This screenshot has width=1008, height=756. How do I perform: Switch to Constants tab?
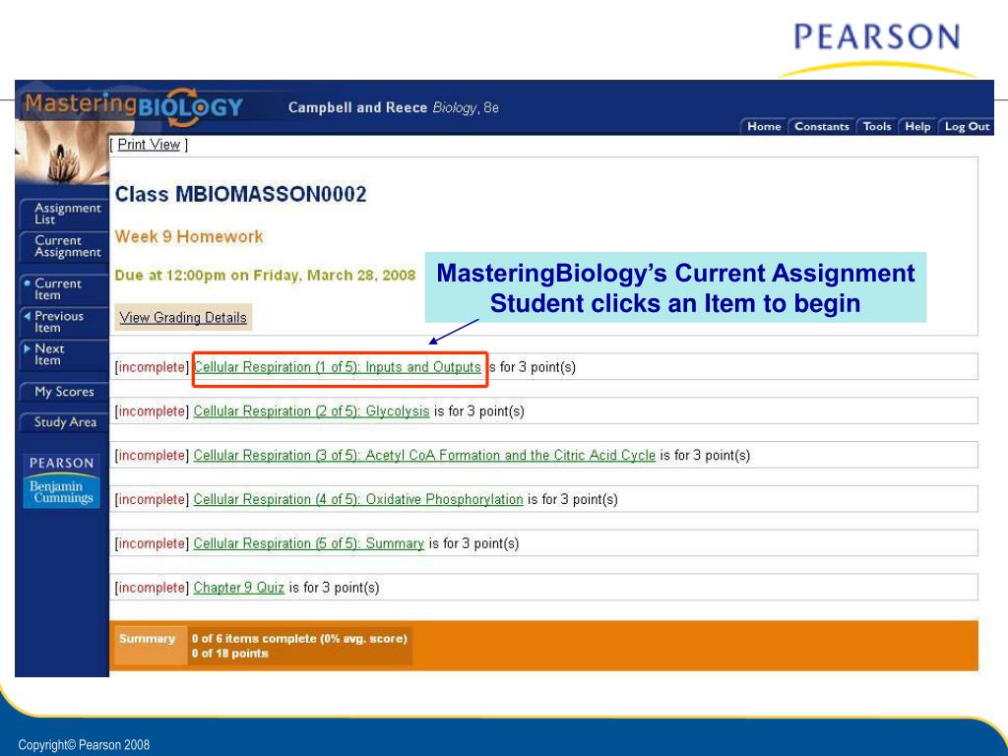pos(822,127)
